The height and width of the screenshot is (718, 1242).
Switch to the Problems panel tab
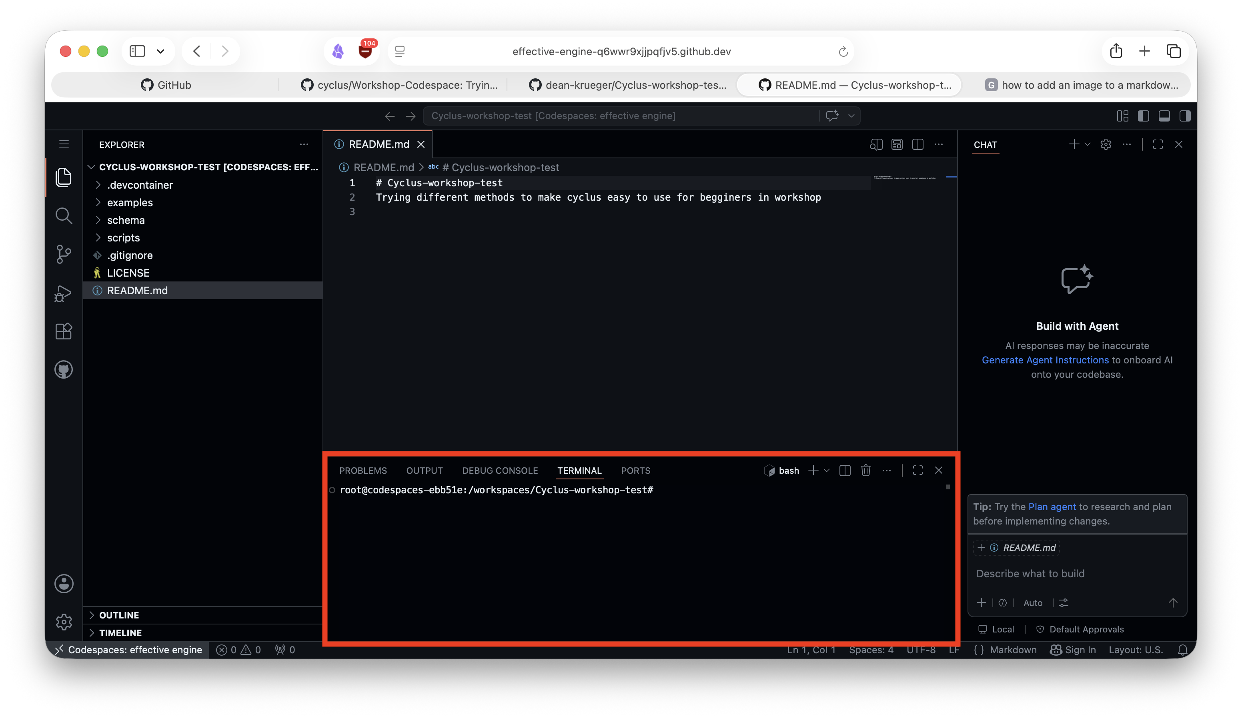pos(363,470)
